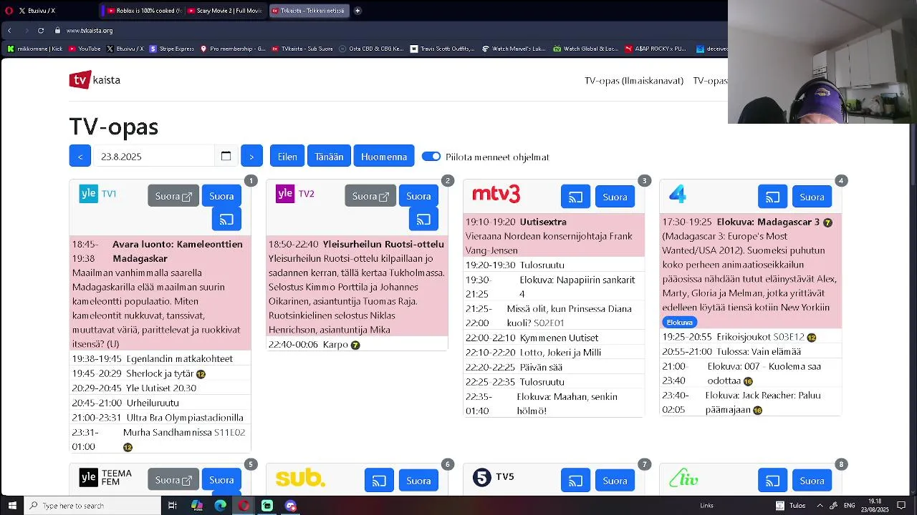
Task: Open the Yle TV2 channel logo
Action: [295, 194]
